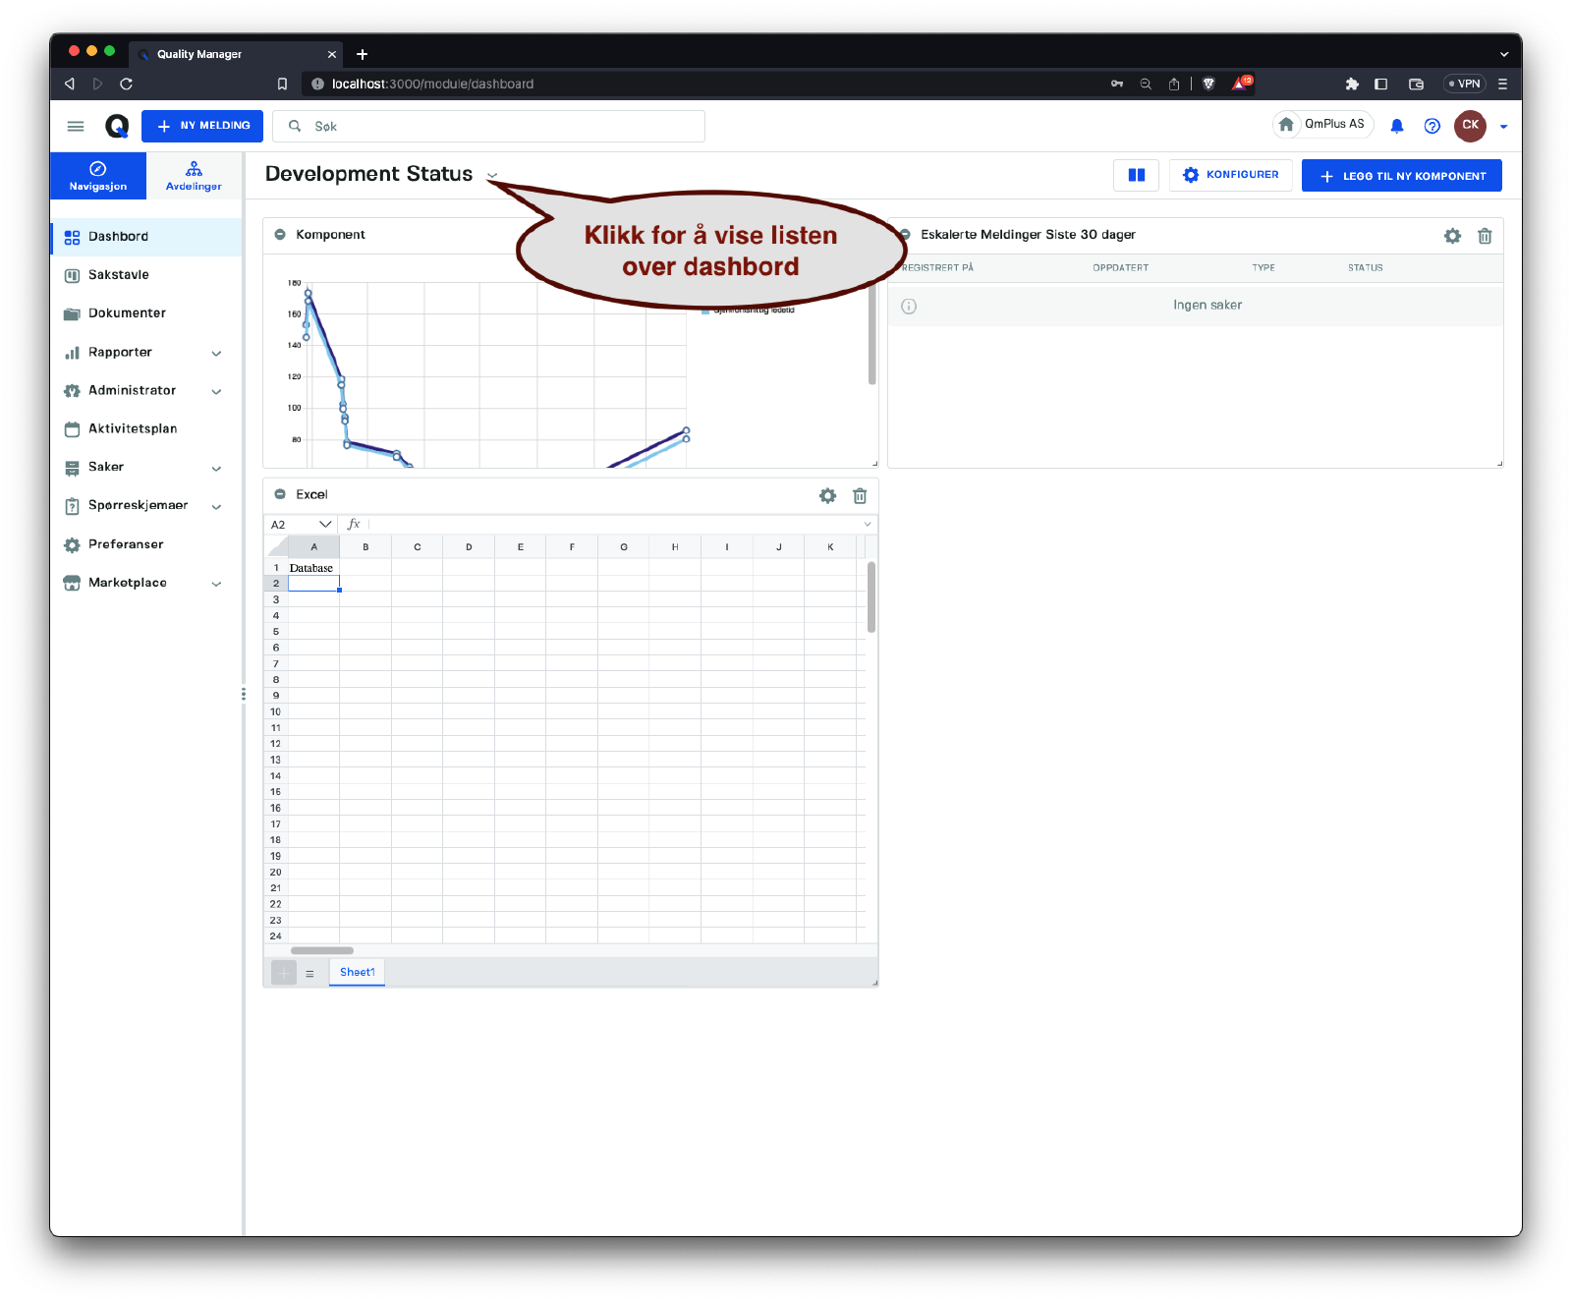Switch to the Avdelinger tab

pos(194,176)
